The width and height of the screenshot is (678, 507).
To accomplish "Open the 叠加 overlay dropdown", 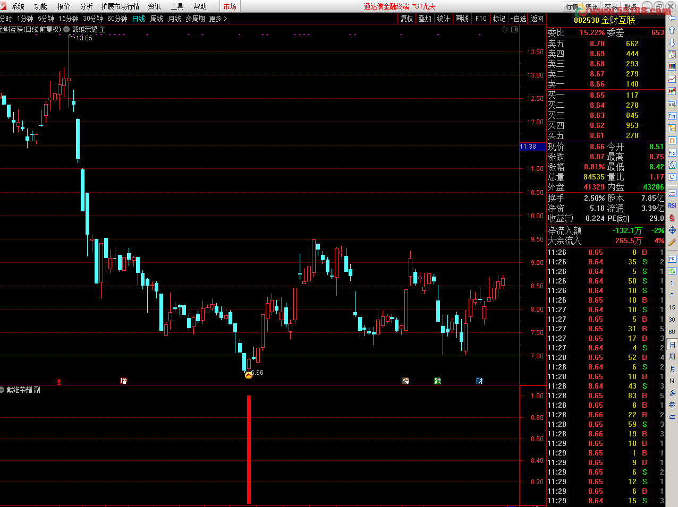I will coord(425,19).
